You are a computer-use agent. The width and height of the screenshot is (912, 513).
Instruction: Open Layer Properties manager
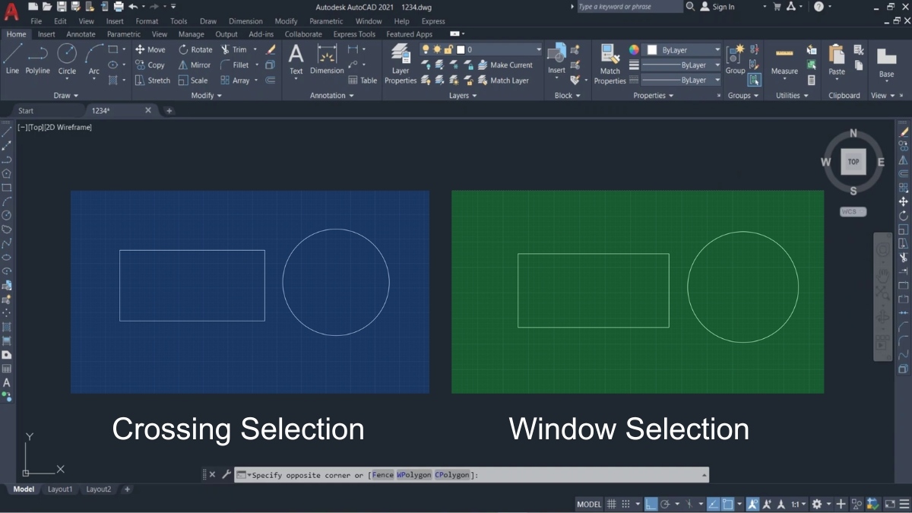click(x=401, y=63)
